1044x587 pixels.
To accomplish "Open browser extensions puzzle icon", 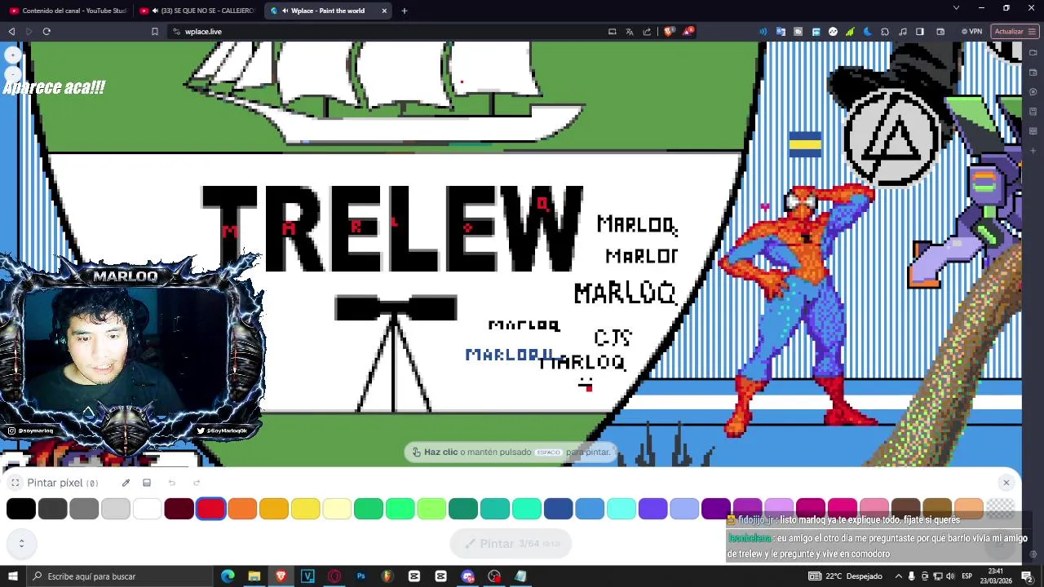I will tap(885, 32).
